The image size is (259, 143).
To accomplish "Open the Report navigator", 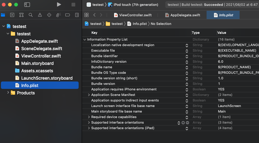I will tap(77, 15).
